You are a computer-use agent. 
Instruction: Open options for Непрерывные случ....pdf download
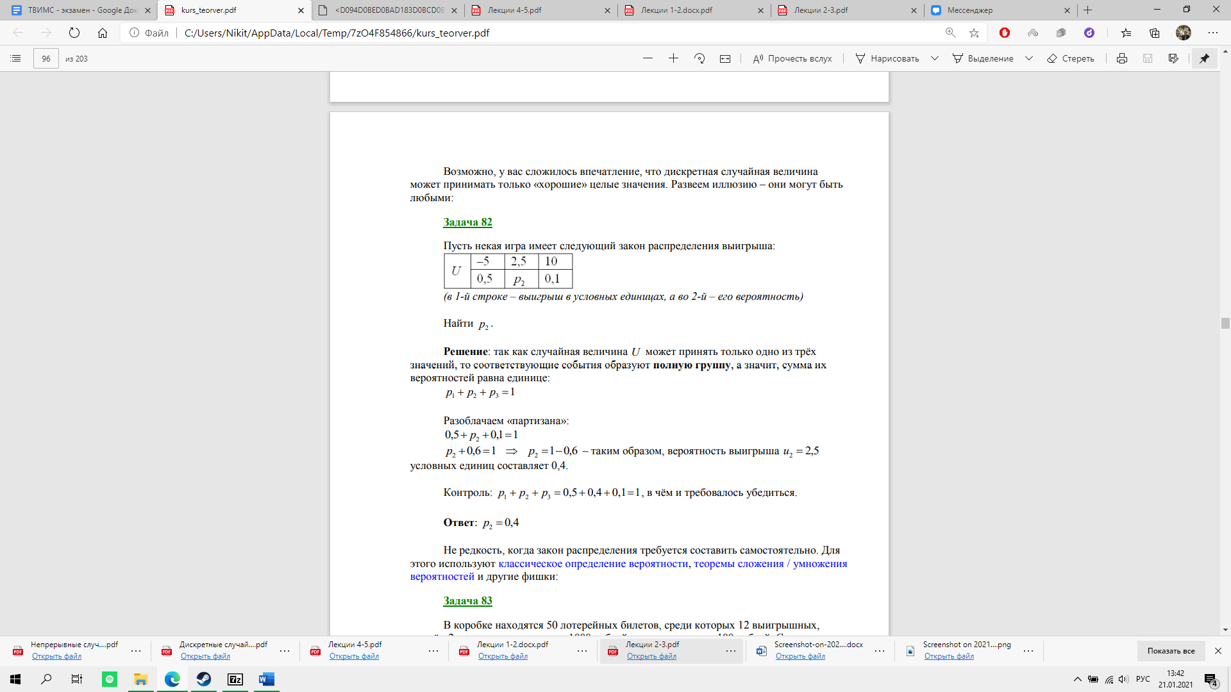[136, 651]
